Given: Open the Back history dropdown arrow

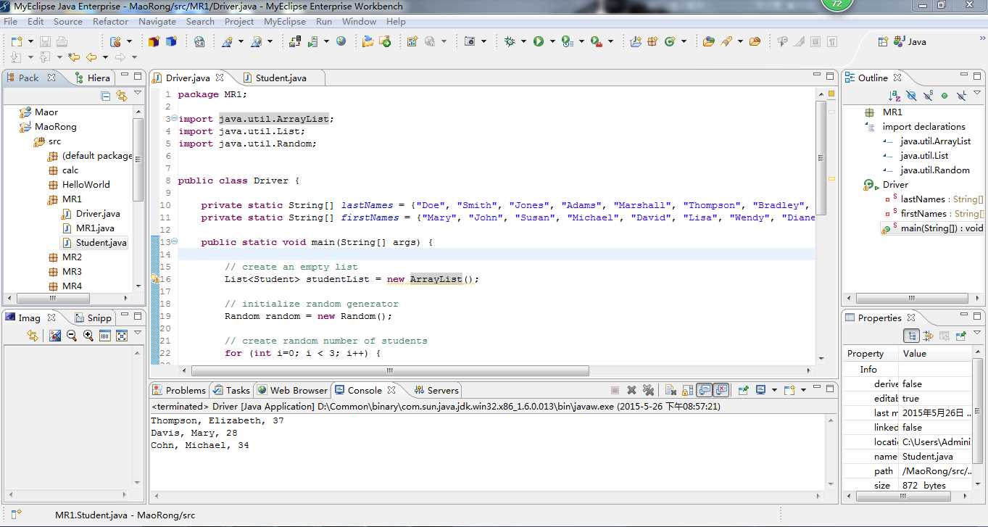Looking at the screenshot, I should (x=105, y=57).
